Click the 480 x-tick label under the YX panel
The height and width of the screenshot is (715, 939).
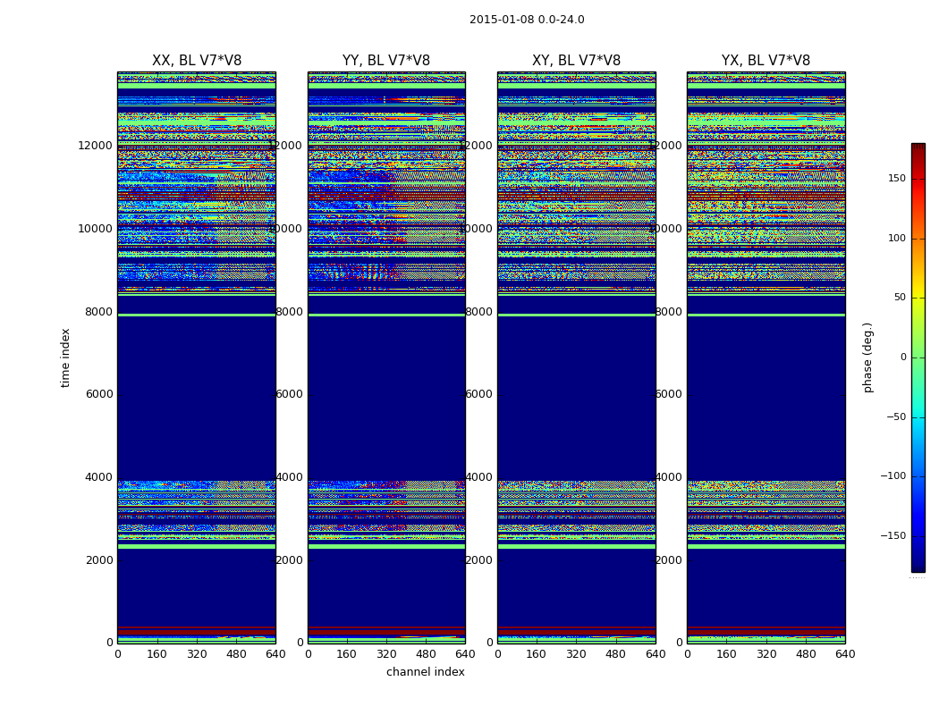click(806, 654)
